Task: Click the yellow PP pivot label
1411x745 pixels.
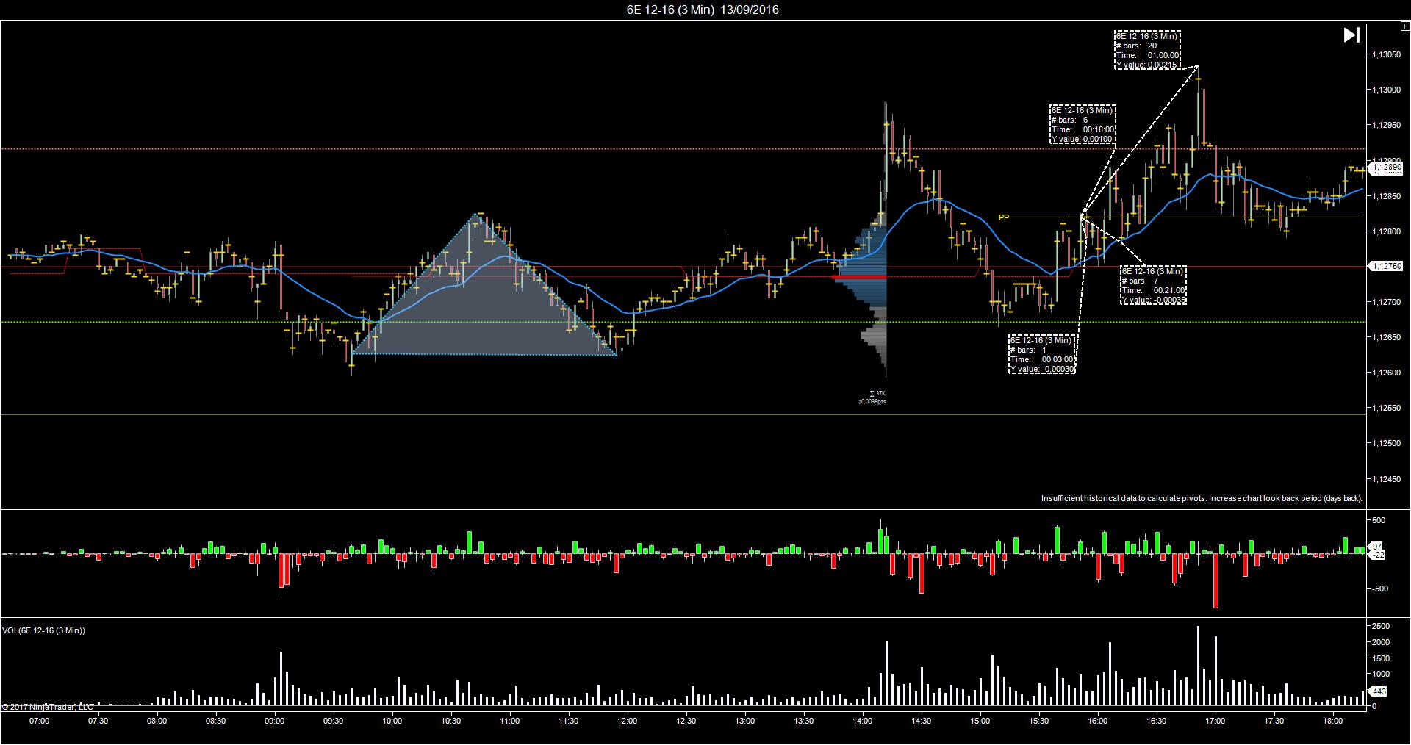Action: pyautogui.click(x=1004, y=217)
